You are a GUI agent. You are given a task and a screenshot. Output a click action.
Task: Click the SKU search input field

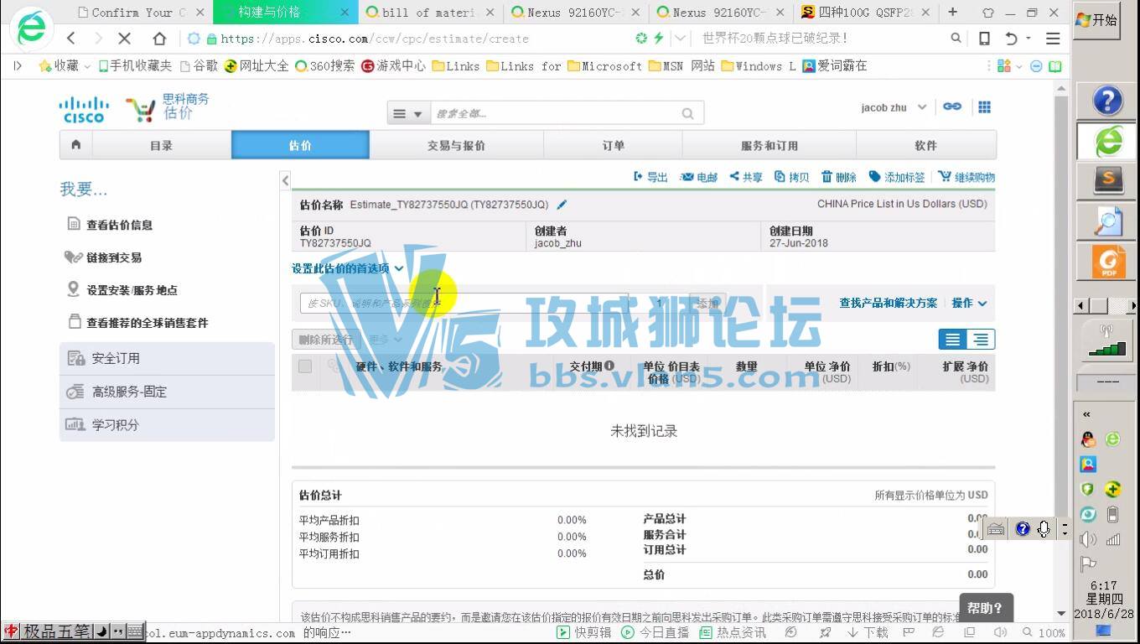(464, 303)
